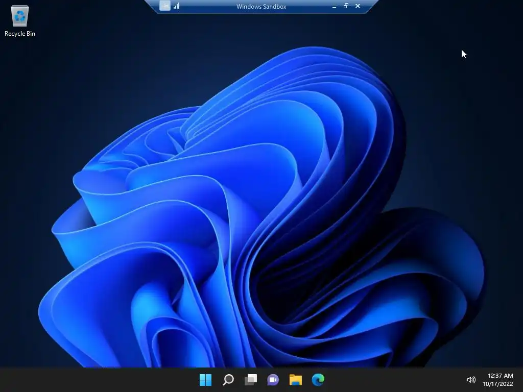Image resolution: width=523 pixels, height=392 pixels.
Task: Click the pin icon on connection bar
Action: tap(165, 6)
